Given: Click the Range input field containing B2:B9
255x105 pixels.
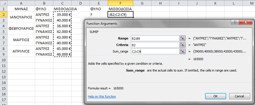Looking at the screenshot, I should coord(155,39).
